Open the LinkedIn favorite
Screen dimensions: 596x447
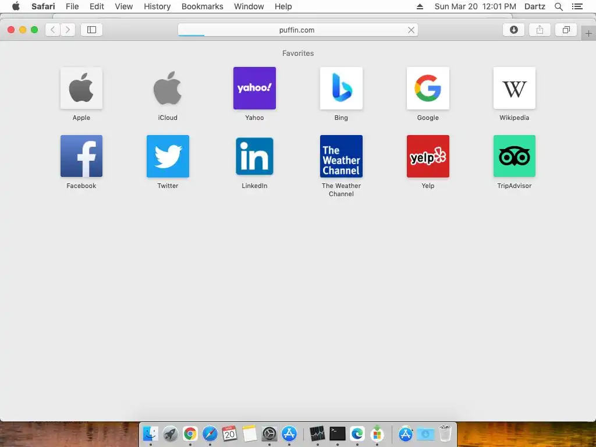[255, 156]
